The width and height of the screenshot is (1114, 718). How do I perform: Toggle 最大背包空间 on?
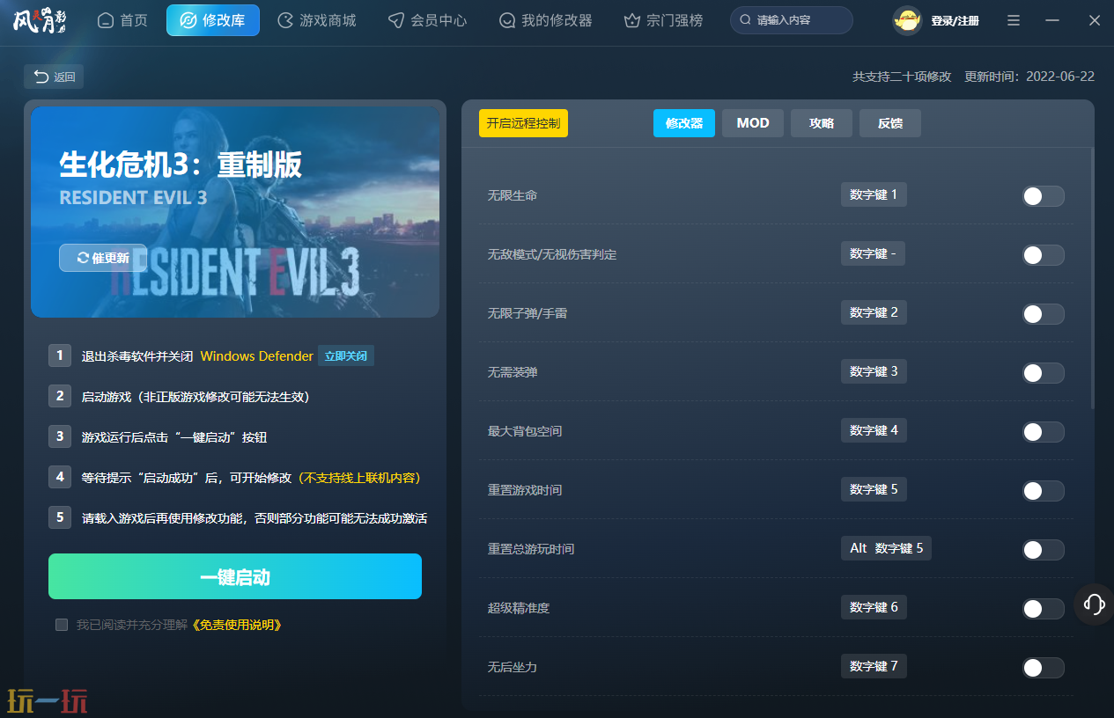coord(1044,432)
